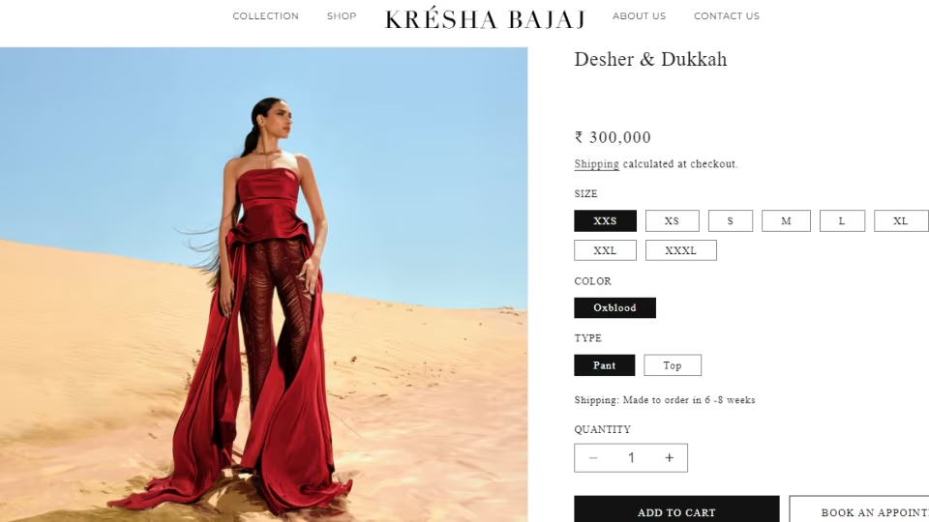
Task: Increase quantity with the plus icon
Action: click(x=669, y=458)
